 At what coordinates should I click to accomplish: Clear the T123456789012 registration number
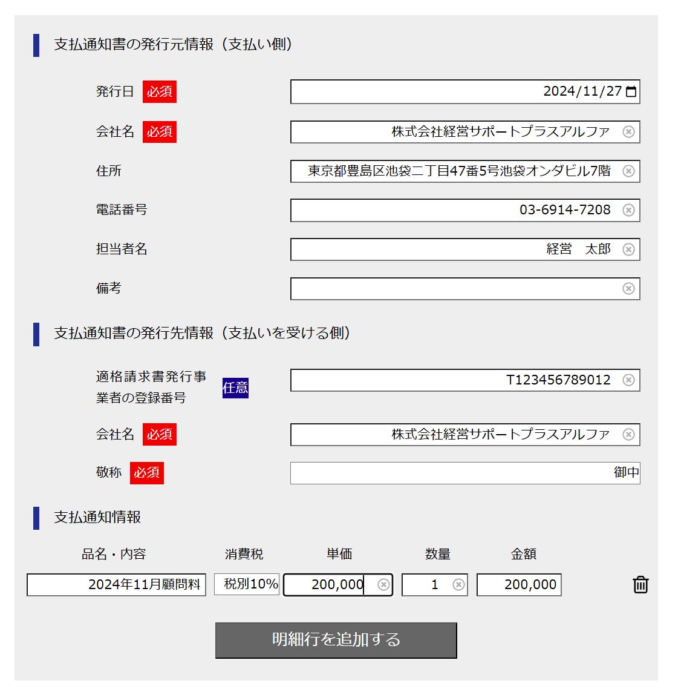pos(629,380)
